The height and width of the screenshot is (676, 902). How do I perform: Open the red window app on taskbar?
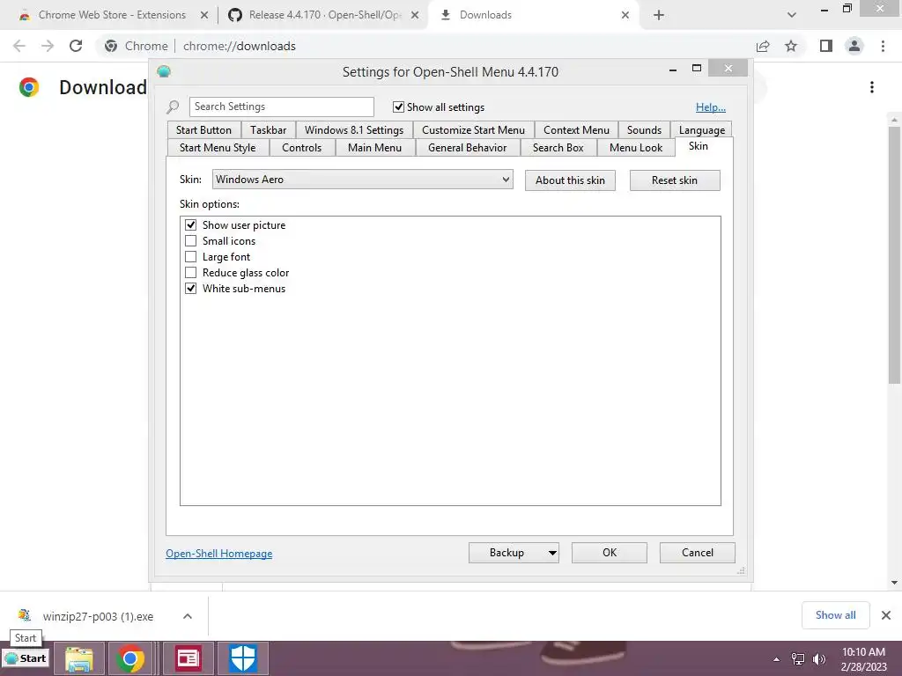[188, 658]
